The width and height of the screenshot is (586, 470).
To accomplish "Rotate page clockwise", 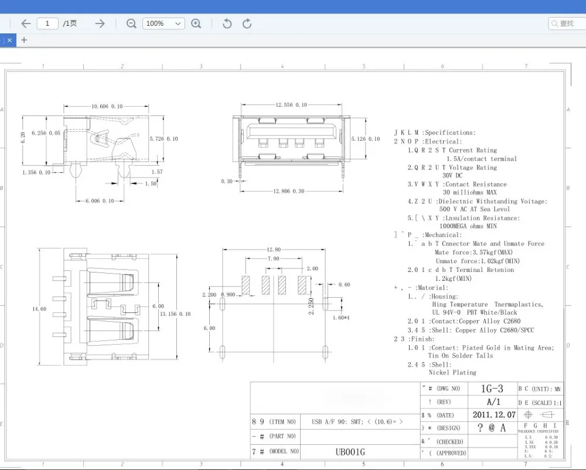I will point(247,23).
